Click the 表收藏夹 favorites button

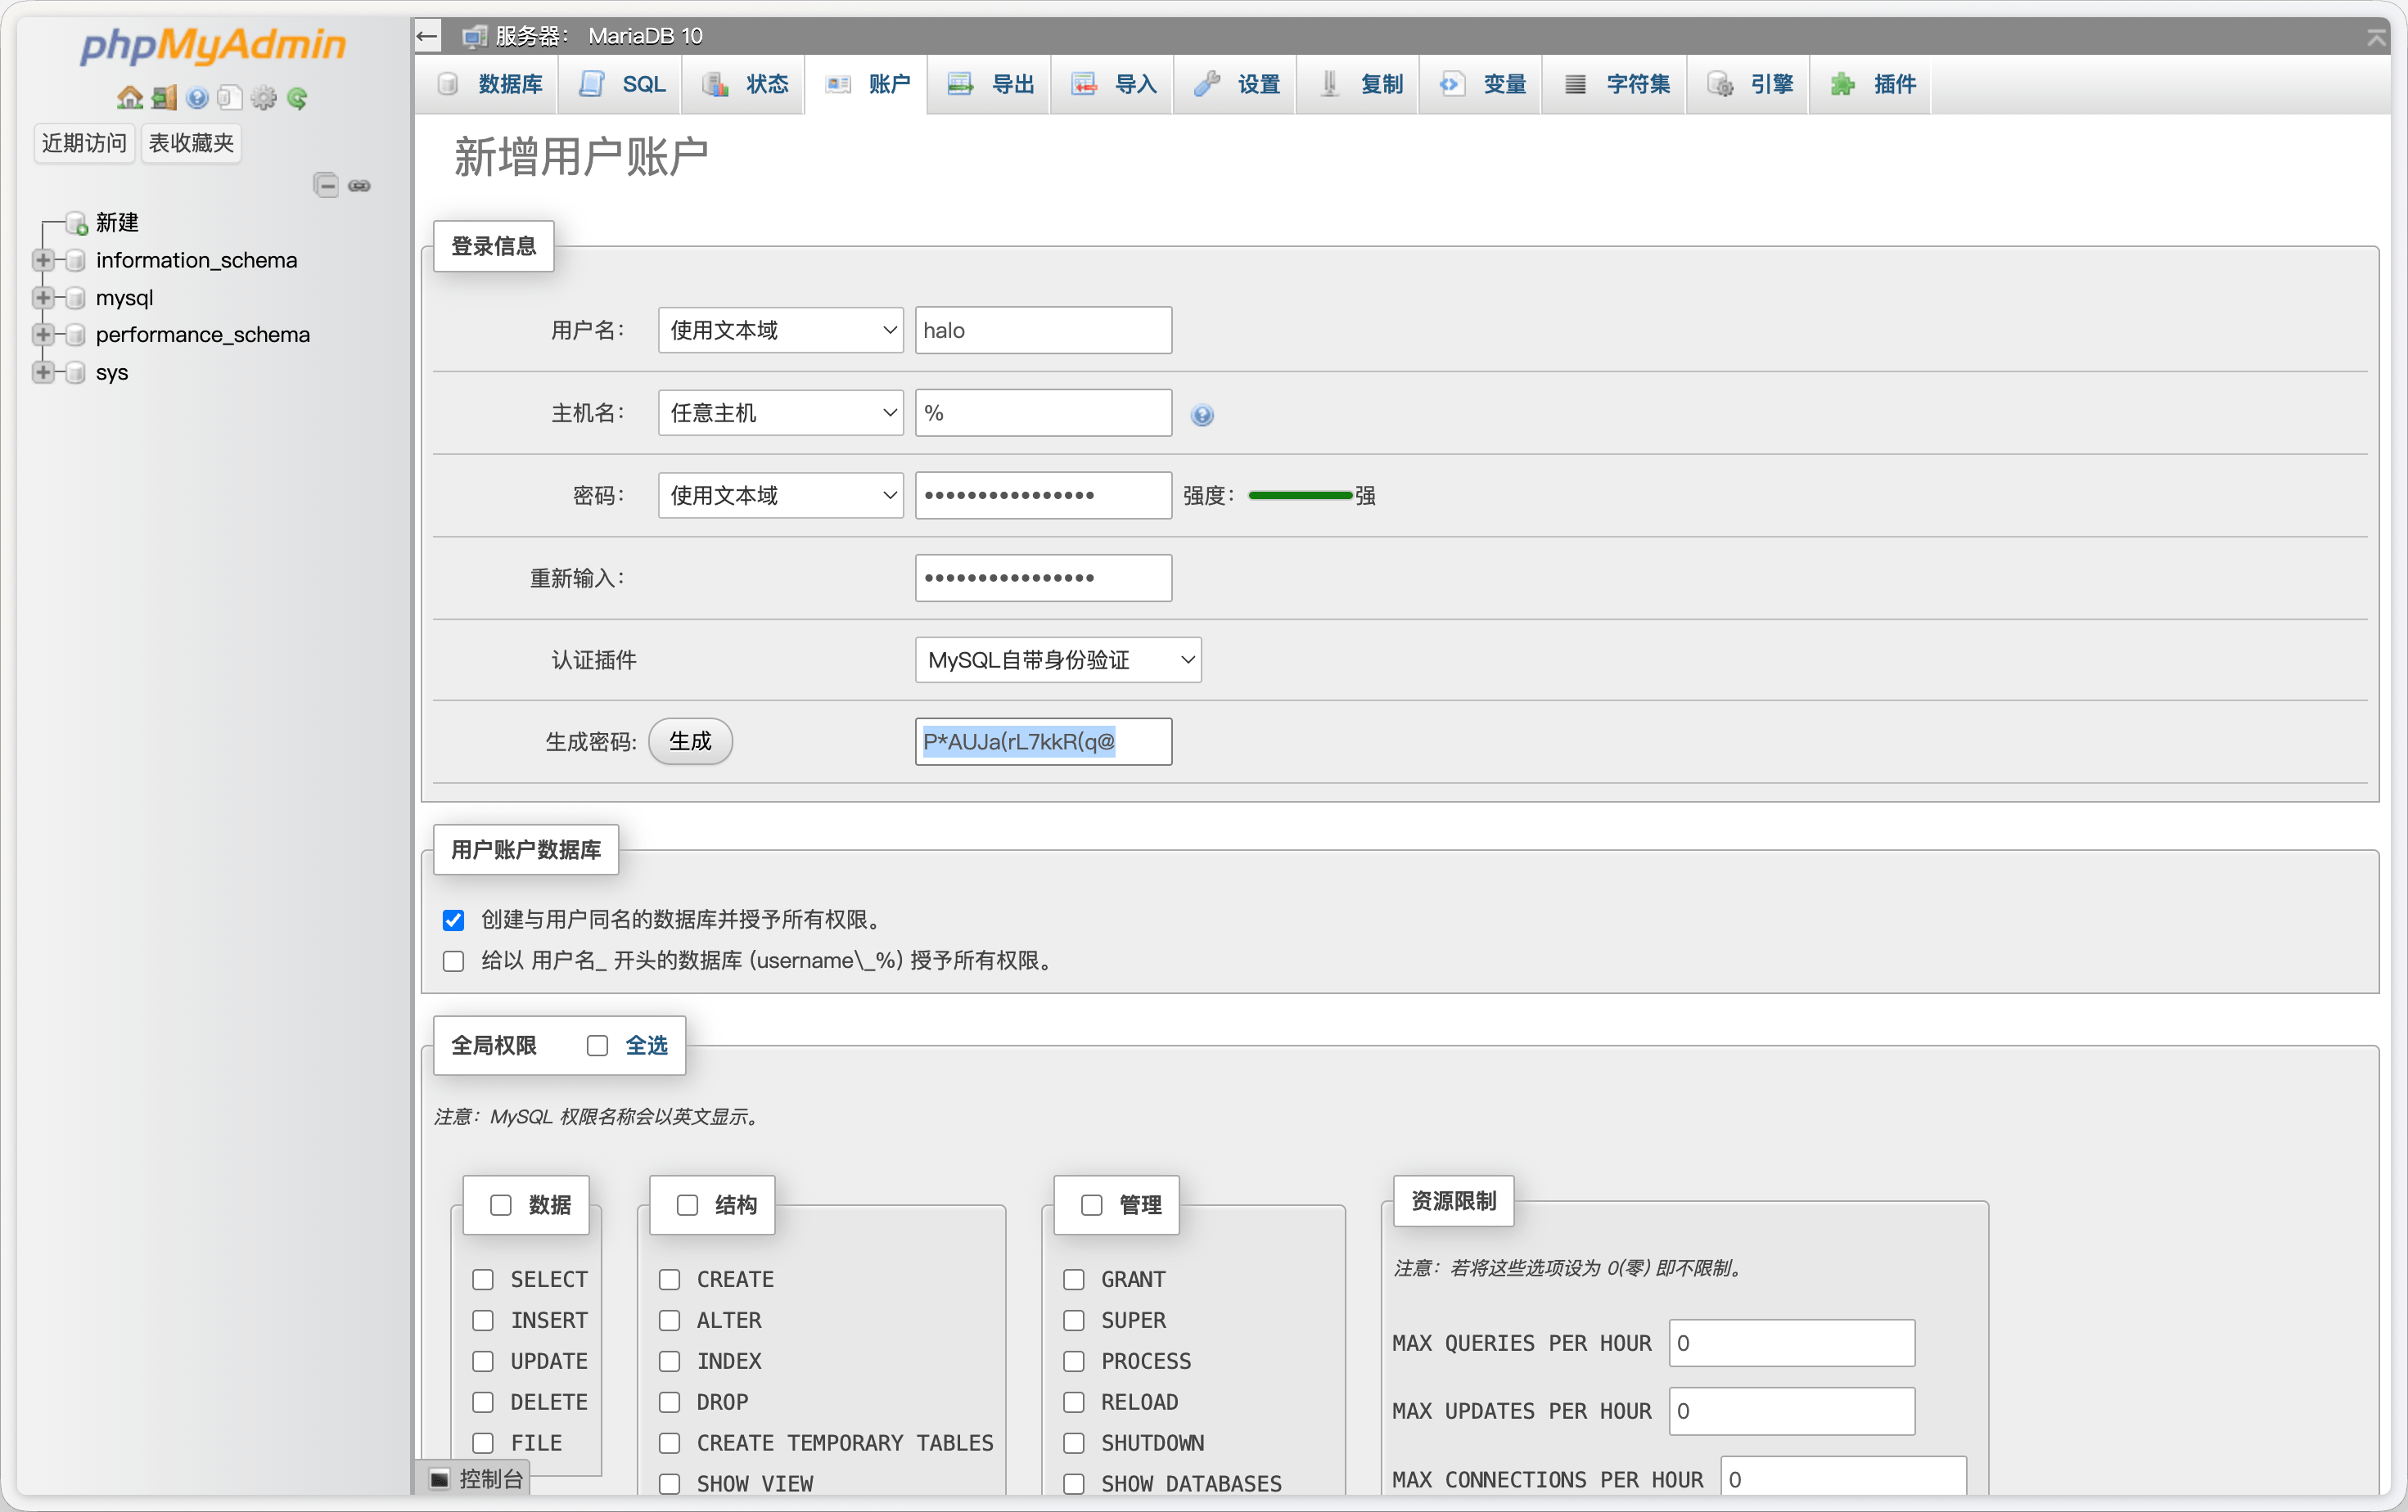point(191,143)
